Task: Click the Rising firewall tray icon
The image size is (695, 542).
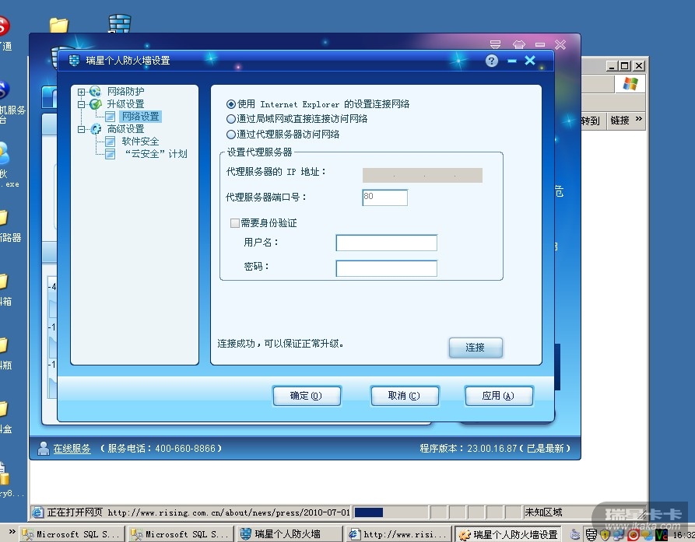Action: [x=591, y=534]
